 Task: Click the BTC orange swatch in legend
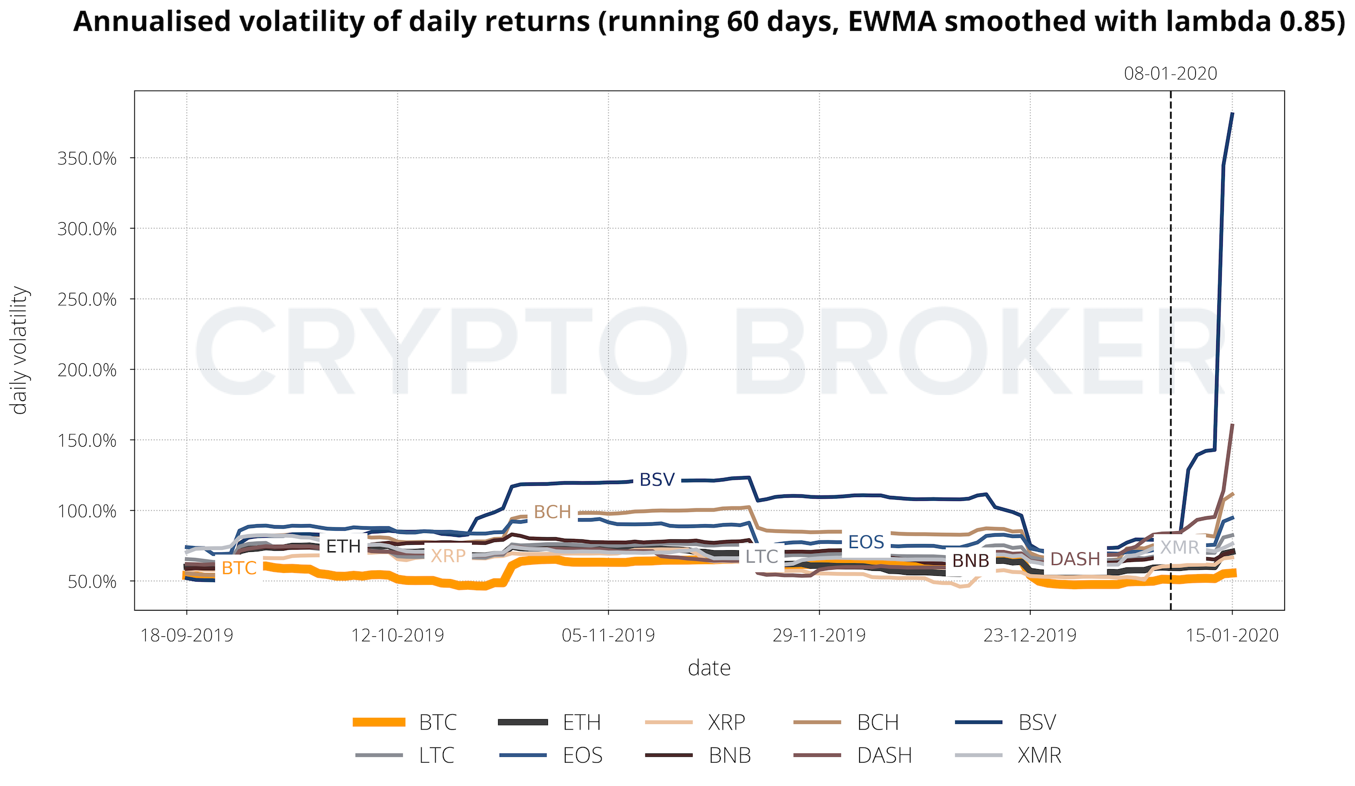click(379, 722)
